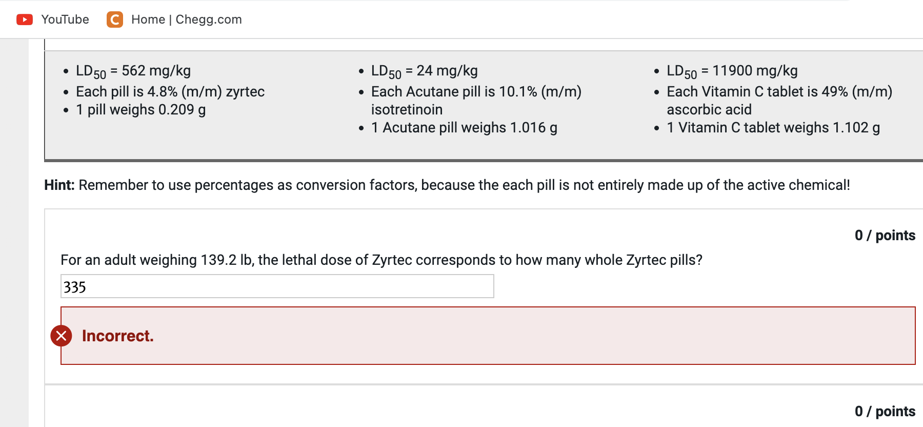Click the YouTube bookmark label
This screenshot has width=923, height=427.
click(65, 20)
